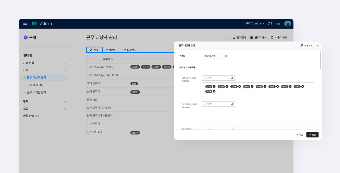The height and width of the screenshot is (173, 340).
Task: Click table row 탄력 근무제(2주 단위)
Action: coord(130,108)
